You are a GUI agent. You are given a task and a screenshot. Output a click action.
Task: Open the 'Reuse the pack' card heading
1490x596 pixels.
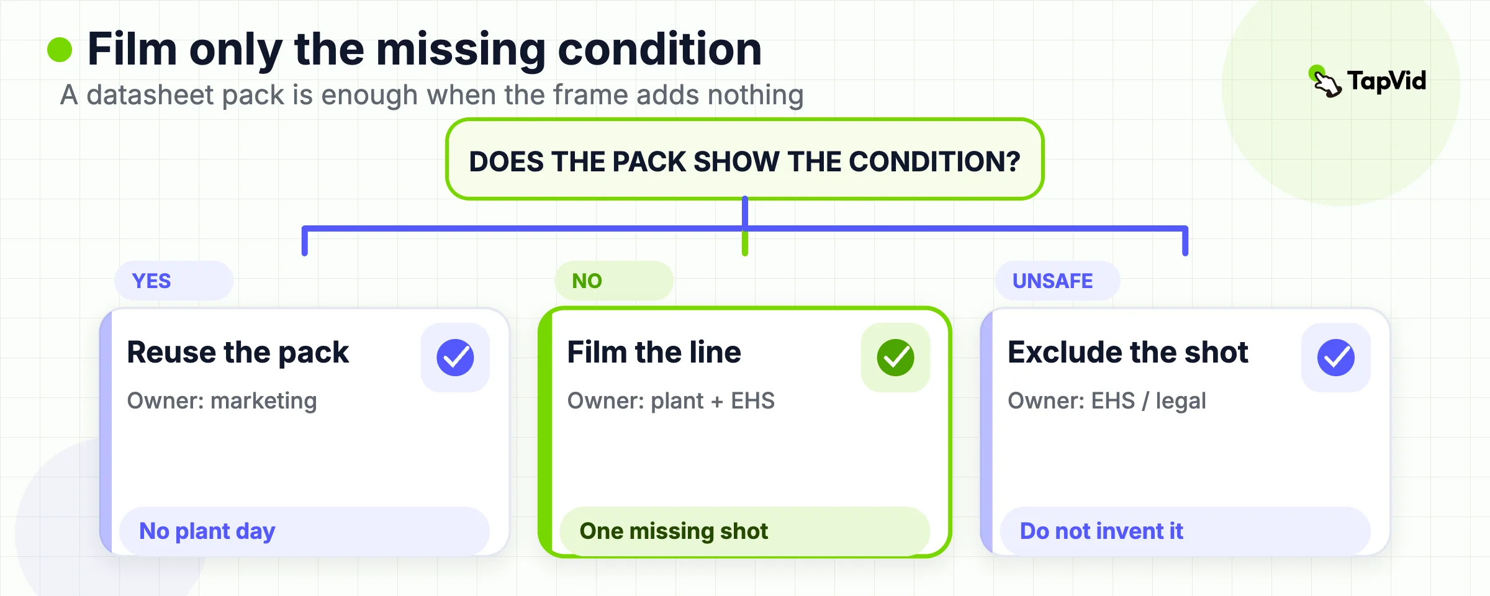pyautogui.click(x=238, y=353)
